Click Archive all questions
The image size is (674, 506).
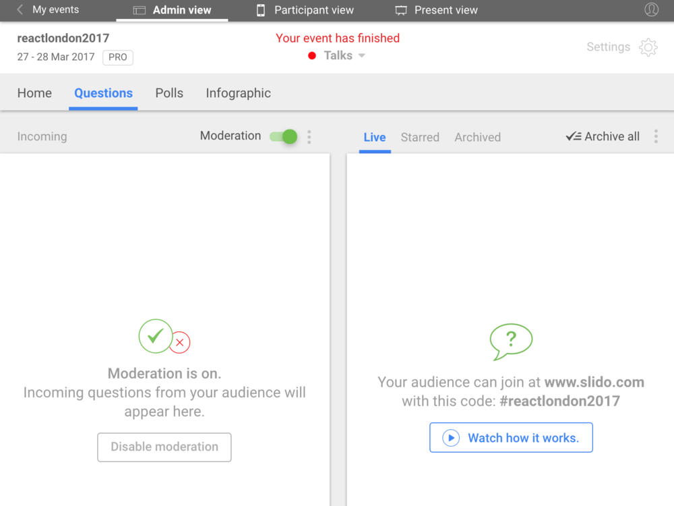[x=603, y=137]
